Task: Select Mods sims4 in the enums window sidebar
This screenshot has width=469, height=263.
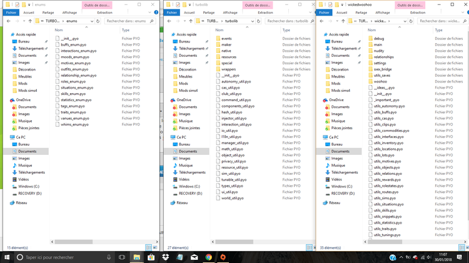Action: [x=28, y=90]
